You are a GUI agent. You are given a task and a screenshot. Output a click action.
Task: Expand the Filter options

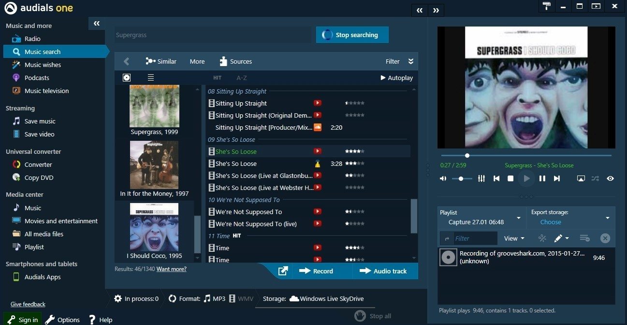coord(399,61)
